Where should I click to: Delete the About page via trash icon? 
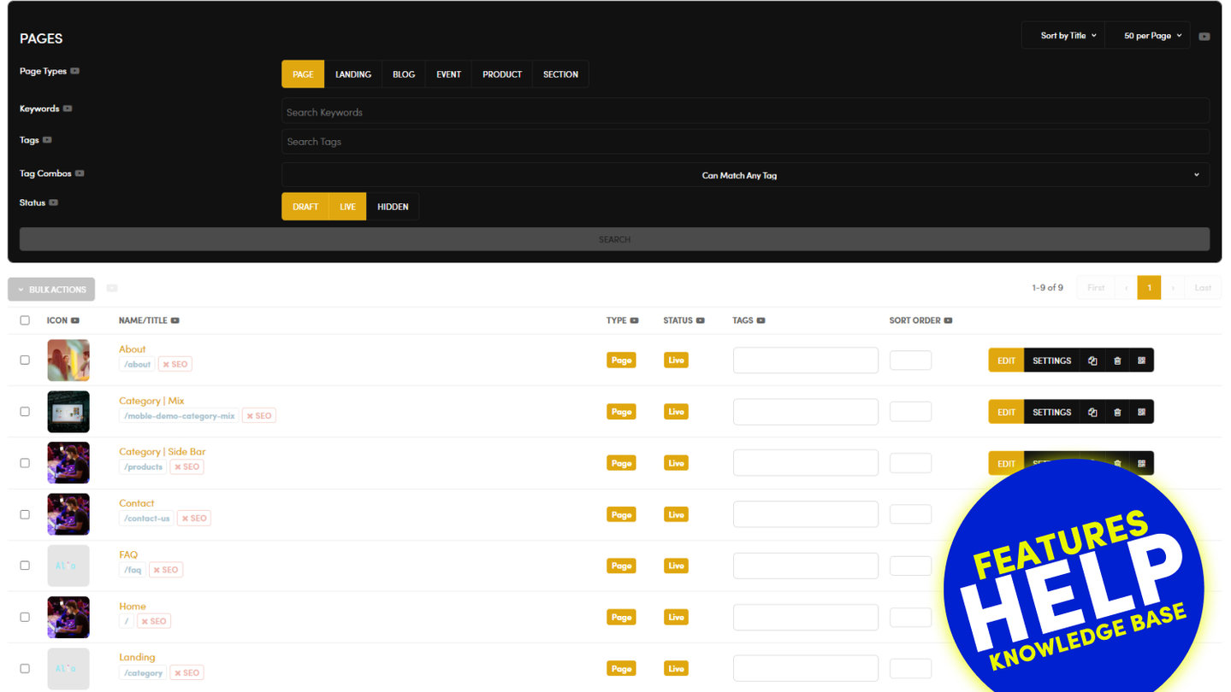point(1117,361)
